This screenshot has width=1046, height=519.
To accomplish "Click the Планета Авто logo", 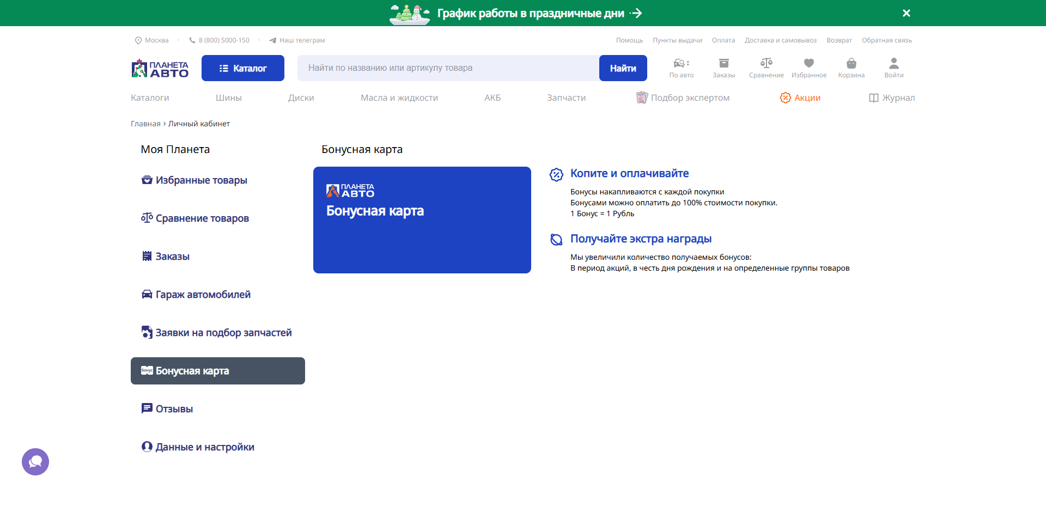I will pyautogui.click(x=159, y=68).
